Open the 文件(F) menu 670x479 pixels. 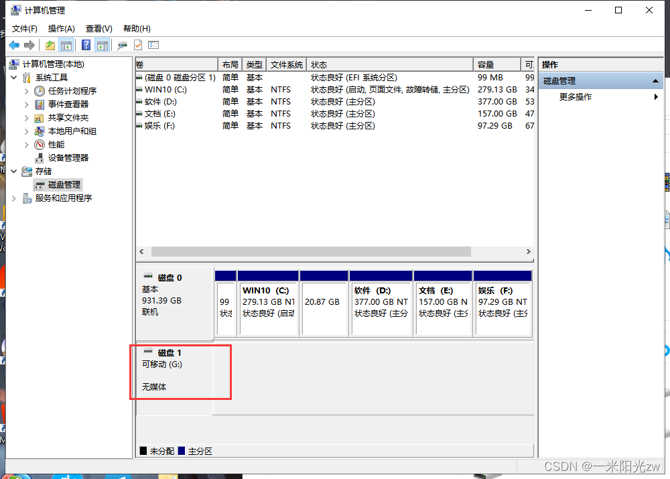24,29
